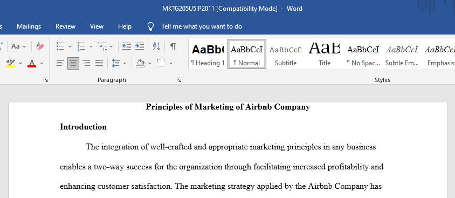
Task: Click the Change Case (Aa) icon
Action: click(16, 46)
